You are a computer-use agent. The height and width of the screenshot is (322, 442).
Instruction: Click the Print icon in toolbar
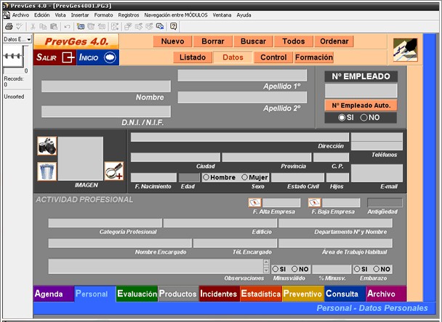pyautogui.click(x=9, y=26)
